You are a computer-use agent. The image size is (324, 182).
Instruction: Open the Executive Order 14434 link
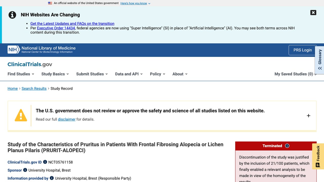click(56, 28)
